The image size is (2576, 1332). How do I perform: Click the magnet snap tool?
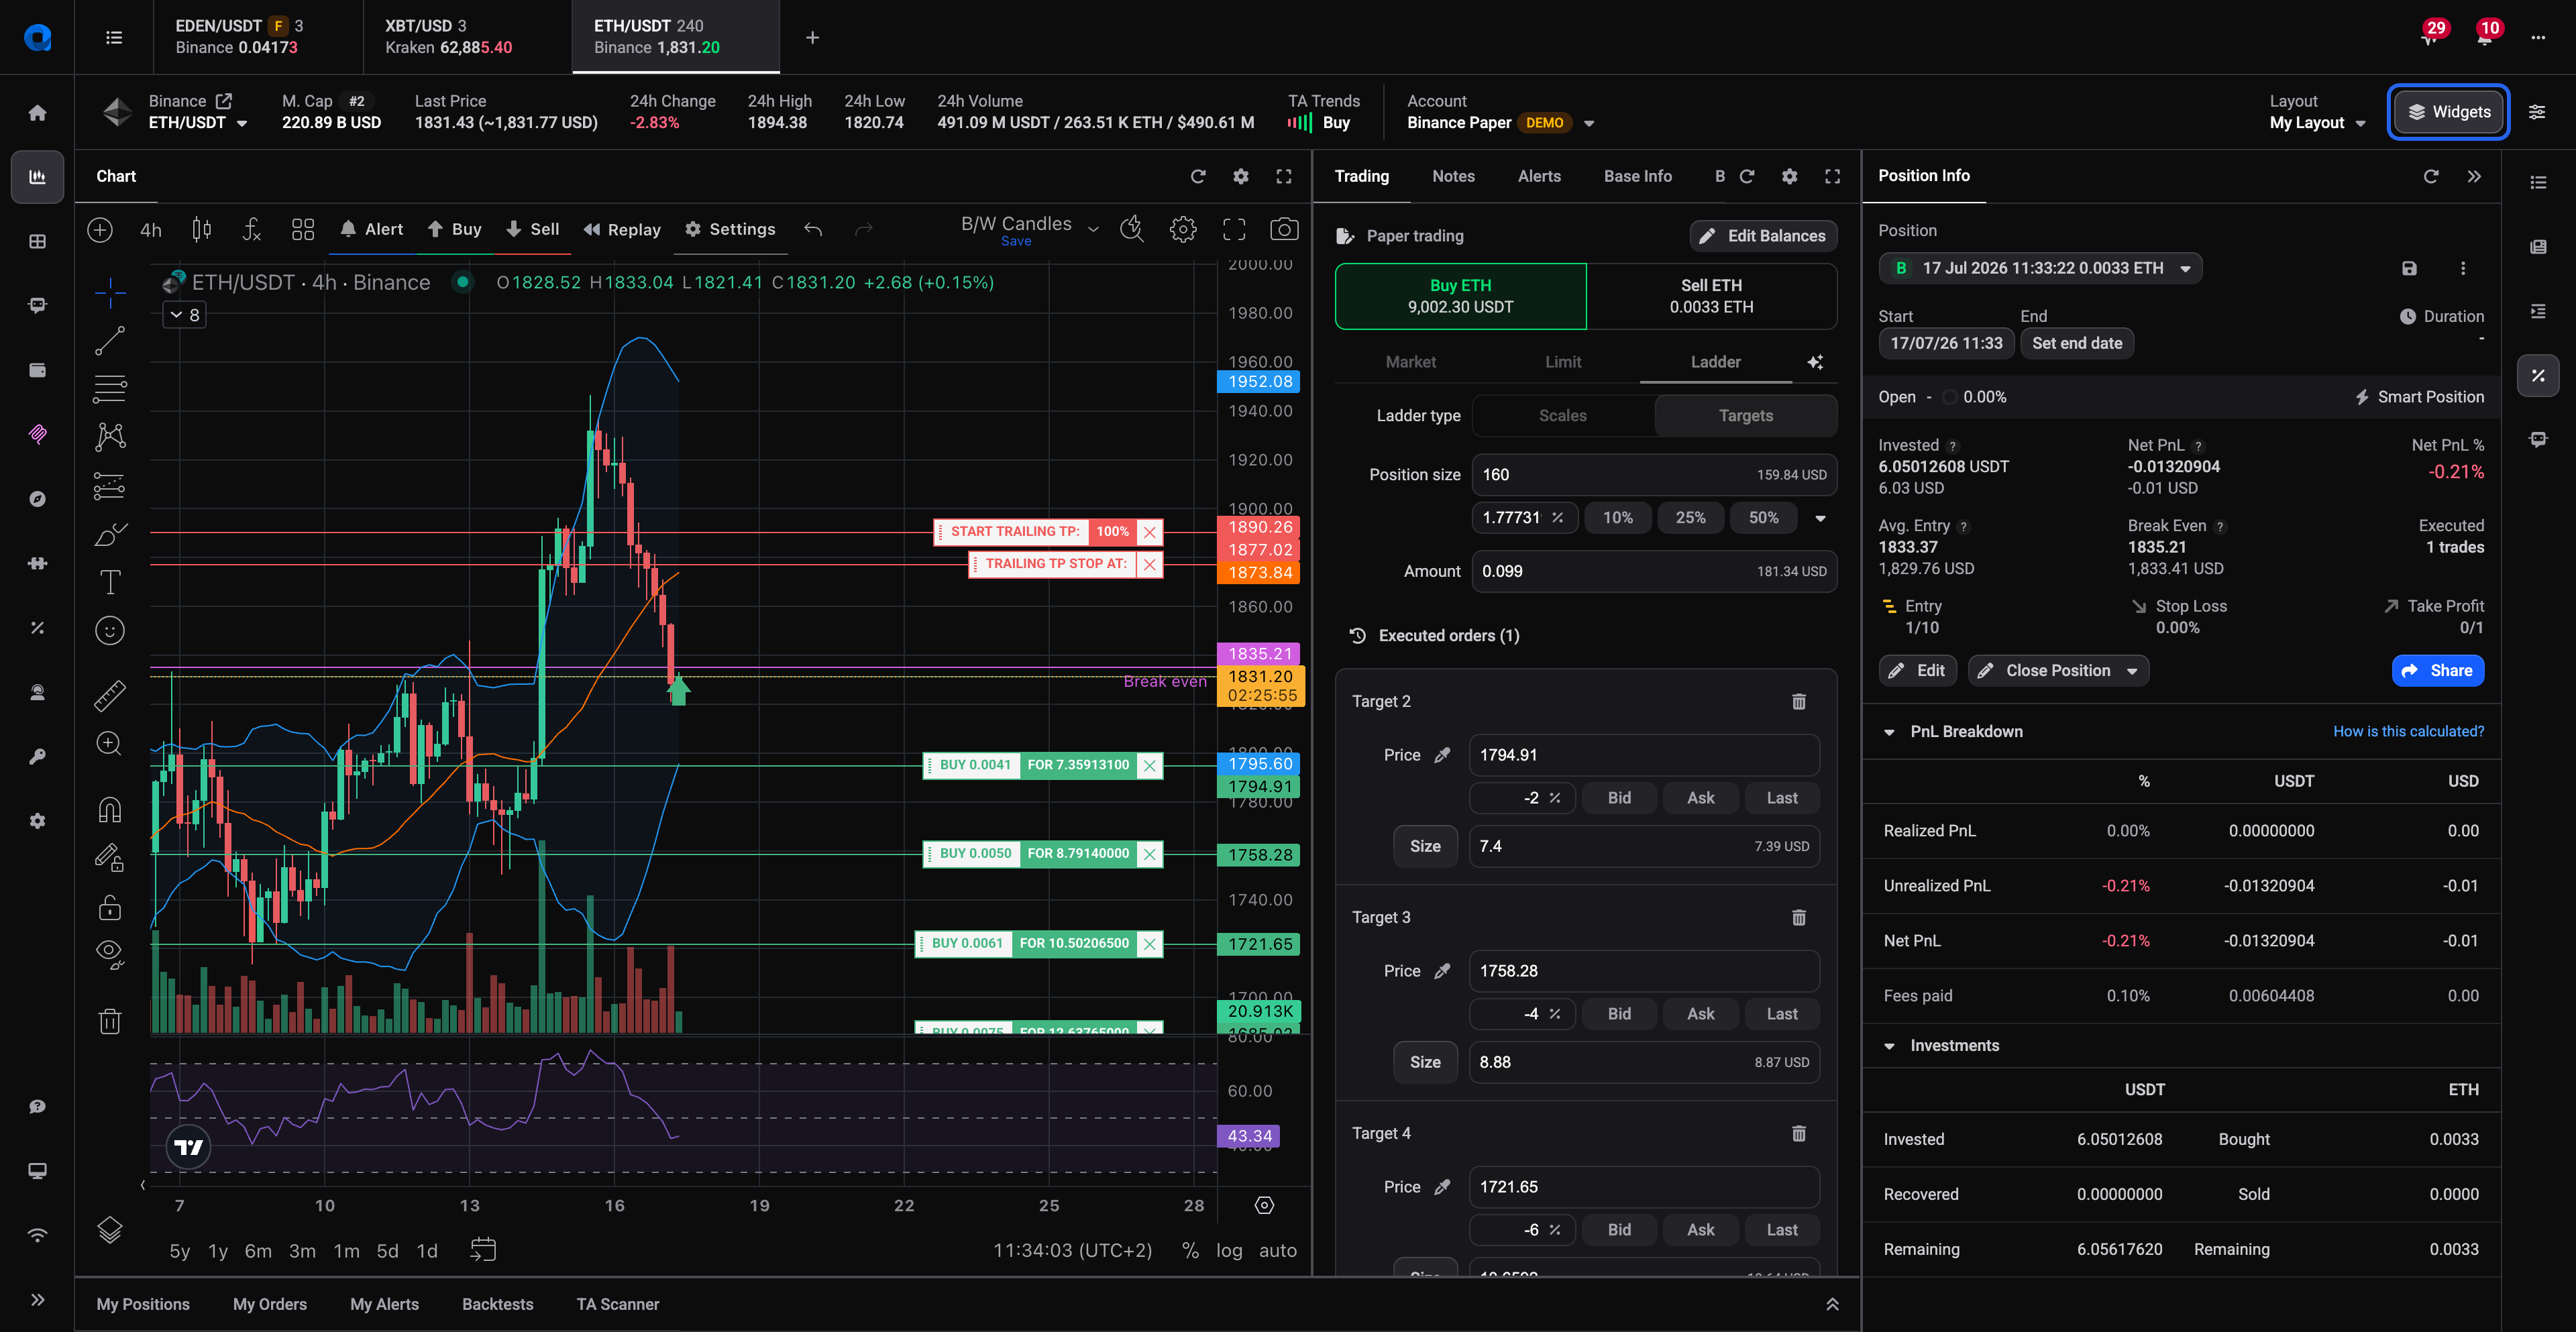coord(110,809)
